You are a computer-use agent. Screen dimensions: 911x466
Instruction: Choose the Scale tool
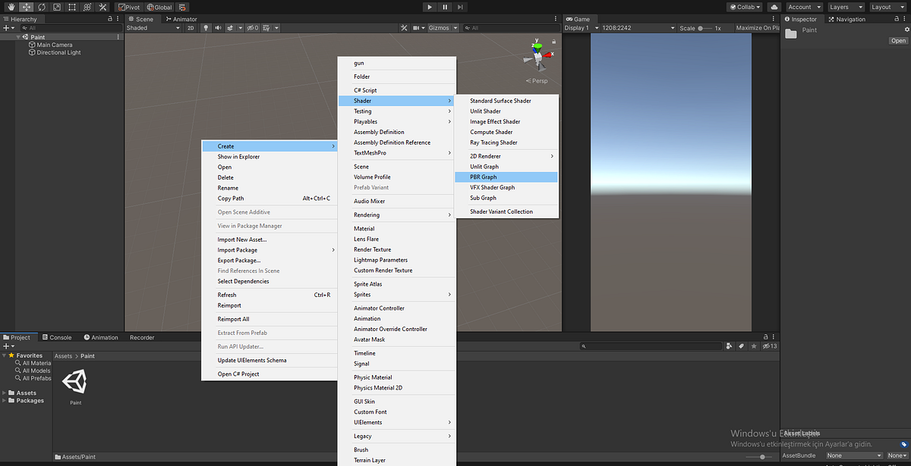56,7
